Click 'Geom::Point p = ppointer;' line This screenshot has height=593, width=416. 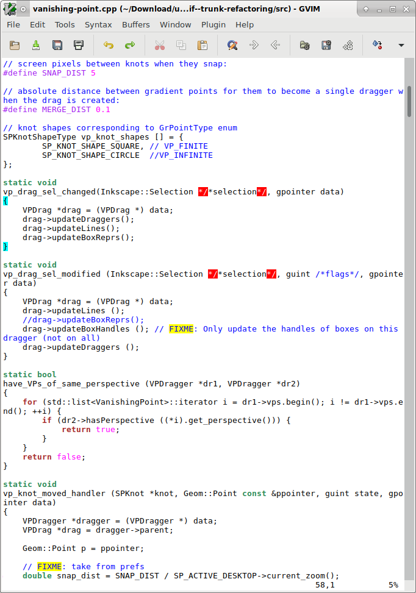[84, 548]
